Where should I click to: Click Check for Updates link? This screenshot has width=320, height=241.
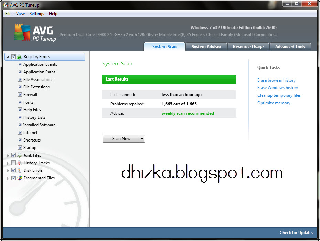296,233
